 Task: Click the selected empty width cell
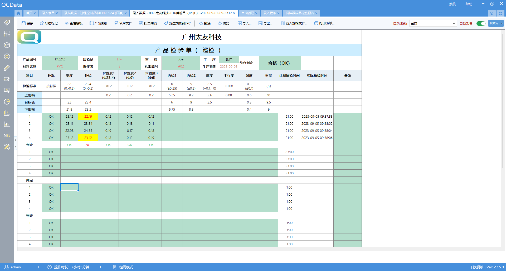pyautogui.click(x=69, y=187)
